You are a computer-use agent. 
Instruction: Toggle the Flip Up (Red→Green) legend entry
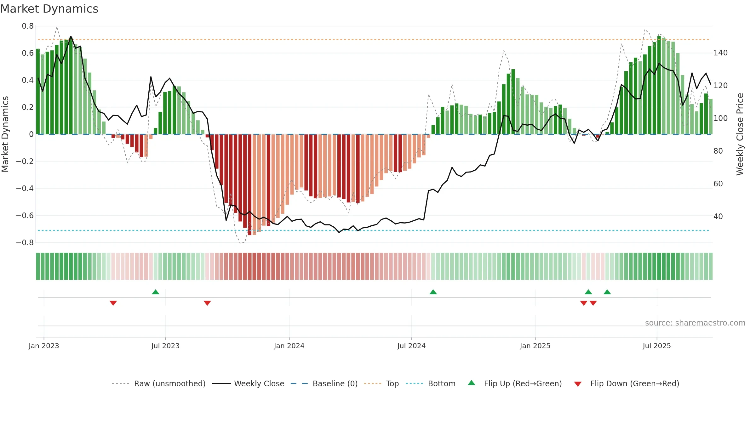point(515,383)
